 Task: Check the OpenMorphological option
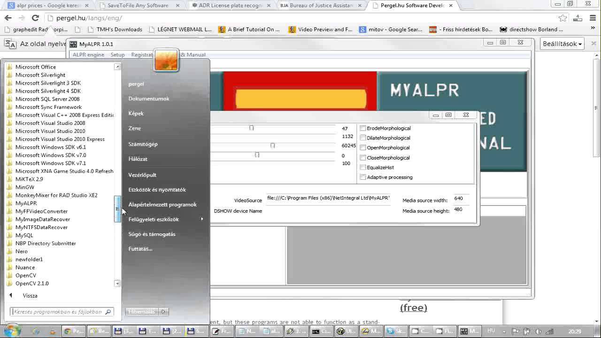363,148
